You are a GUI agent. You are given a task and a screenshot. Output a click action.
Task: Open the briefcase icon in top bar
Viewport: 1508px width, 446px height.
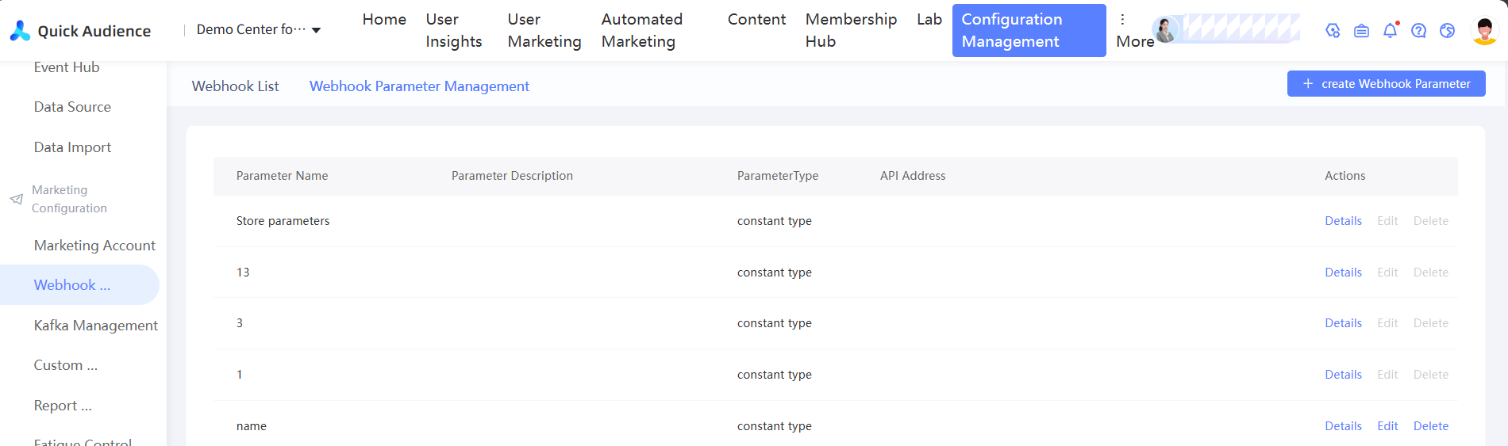1361,31
